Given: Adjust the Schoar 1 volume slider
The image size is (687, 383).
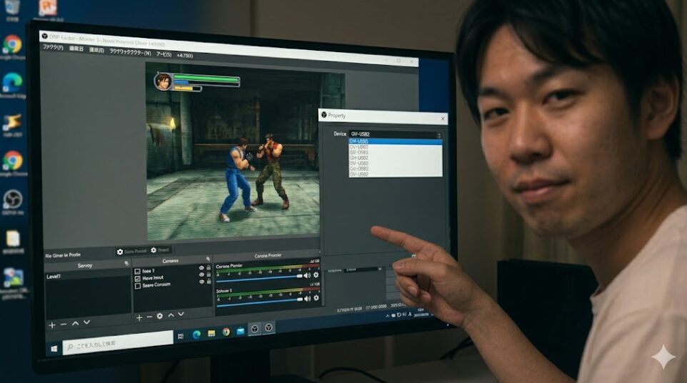Looking at the screenshot, I should point(260,302).
